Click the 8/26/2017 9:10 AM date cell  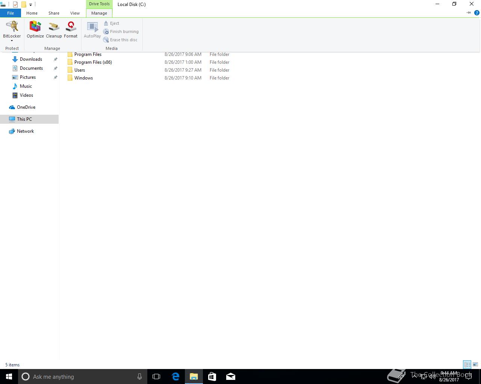point(183,78)
